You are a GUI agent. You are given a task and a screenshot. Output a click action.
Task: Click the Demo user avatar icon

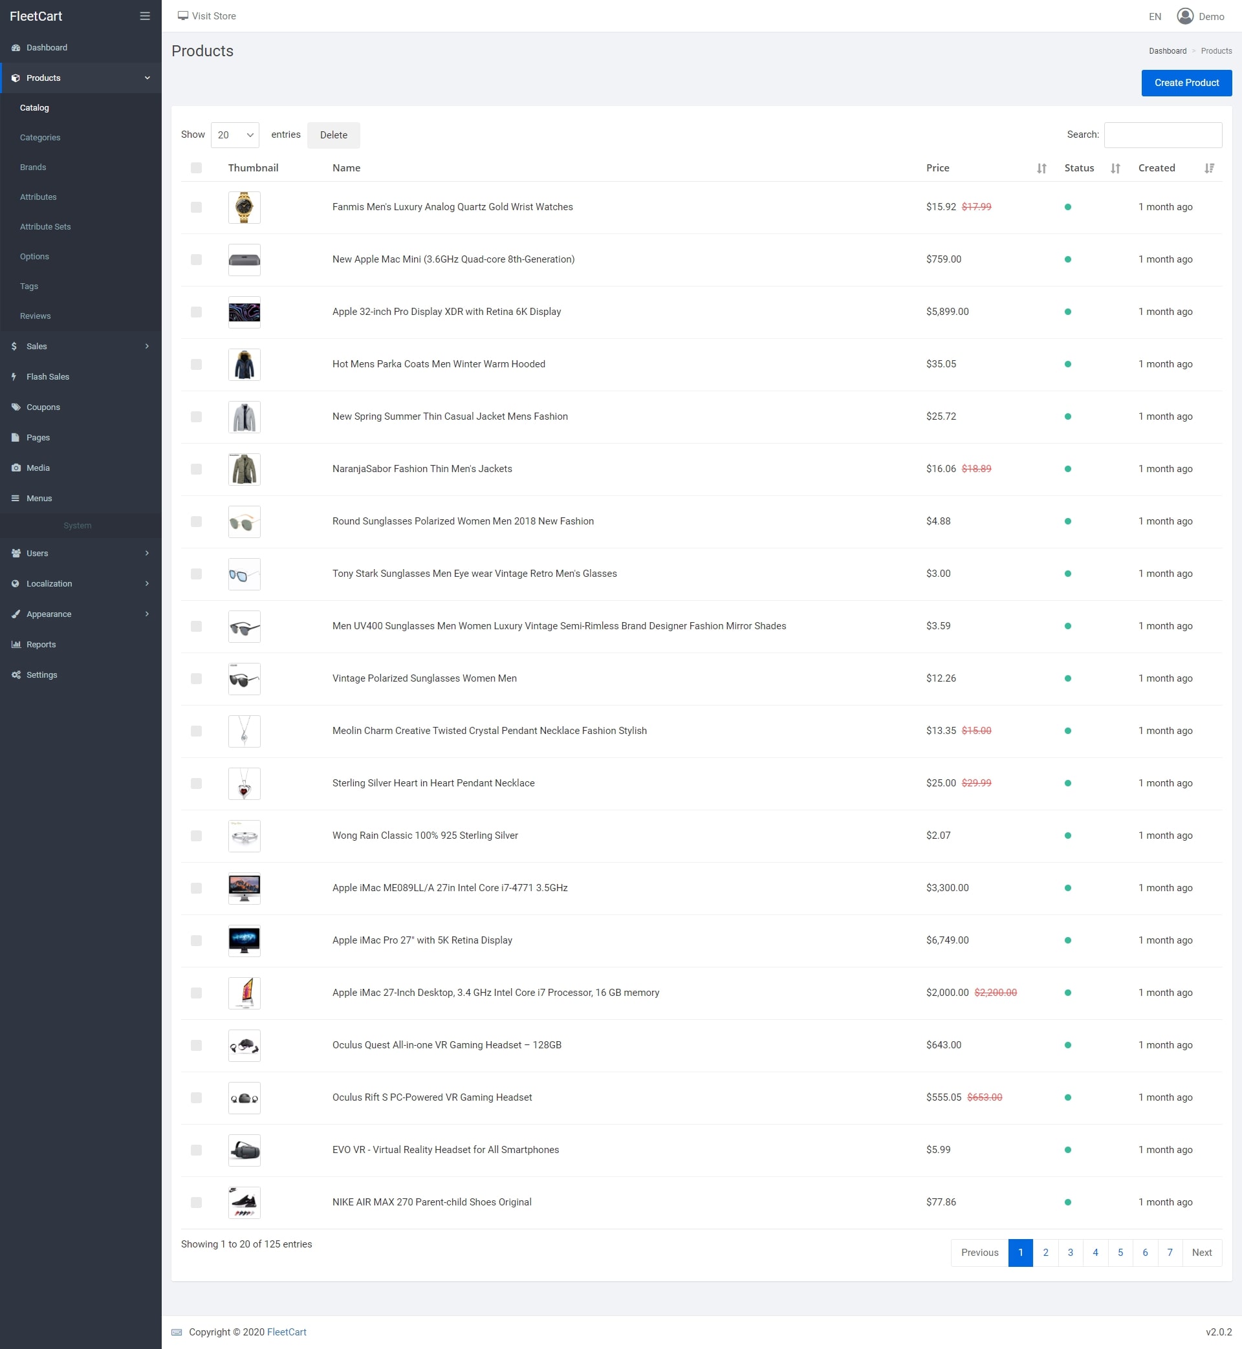click(x=1185, y=16)
